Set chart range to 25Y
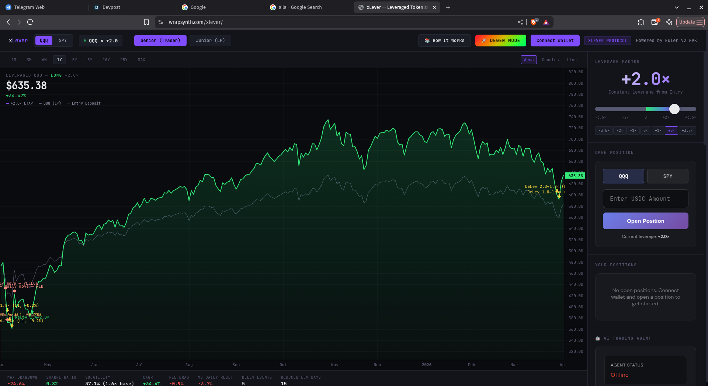The height and width of the screenshot is (386, 708). tap(124, 60)
